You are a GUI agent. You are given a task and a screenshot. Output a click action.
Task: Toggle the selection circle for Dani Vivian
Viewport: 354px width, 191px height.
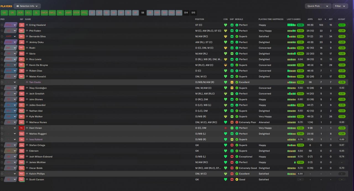point(2,128)
